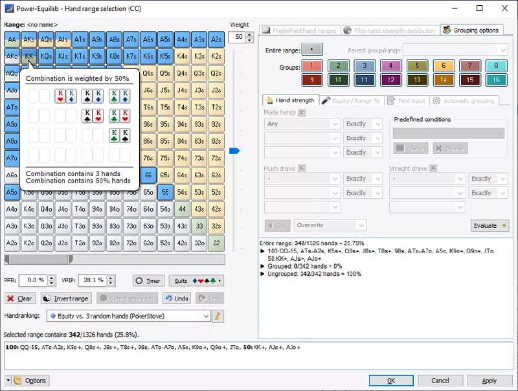Click the Entire range asterisk button
This screenshot has height=391, width=518.
pos(312,50)
